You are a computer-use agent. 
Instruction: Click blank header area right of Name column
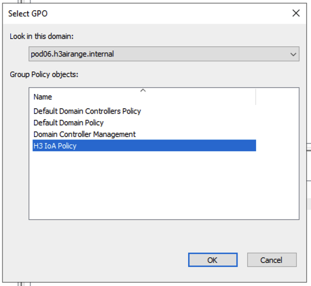[x=278, y=97]
